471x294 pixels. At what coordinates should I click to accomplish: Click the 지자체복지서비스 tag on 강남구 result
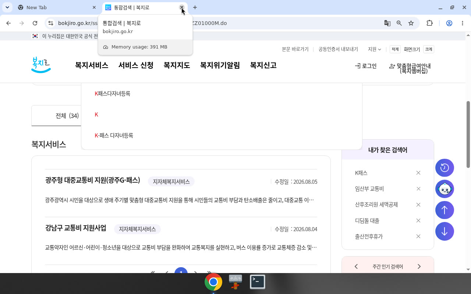(137, 229)
